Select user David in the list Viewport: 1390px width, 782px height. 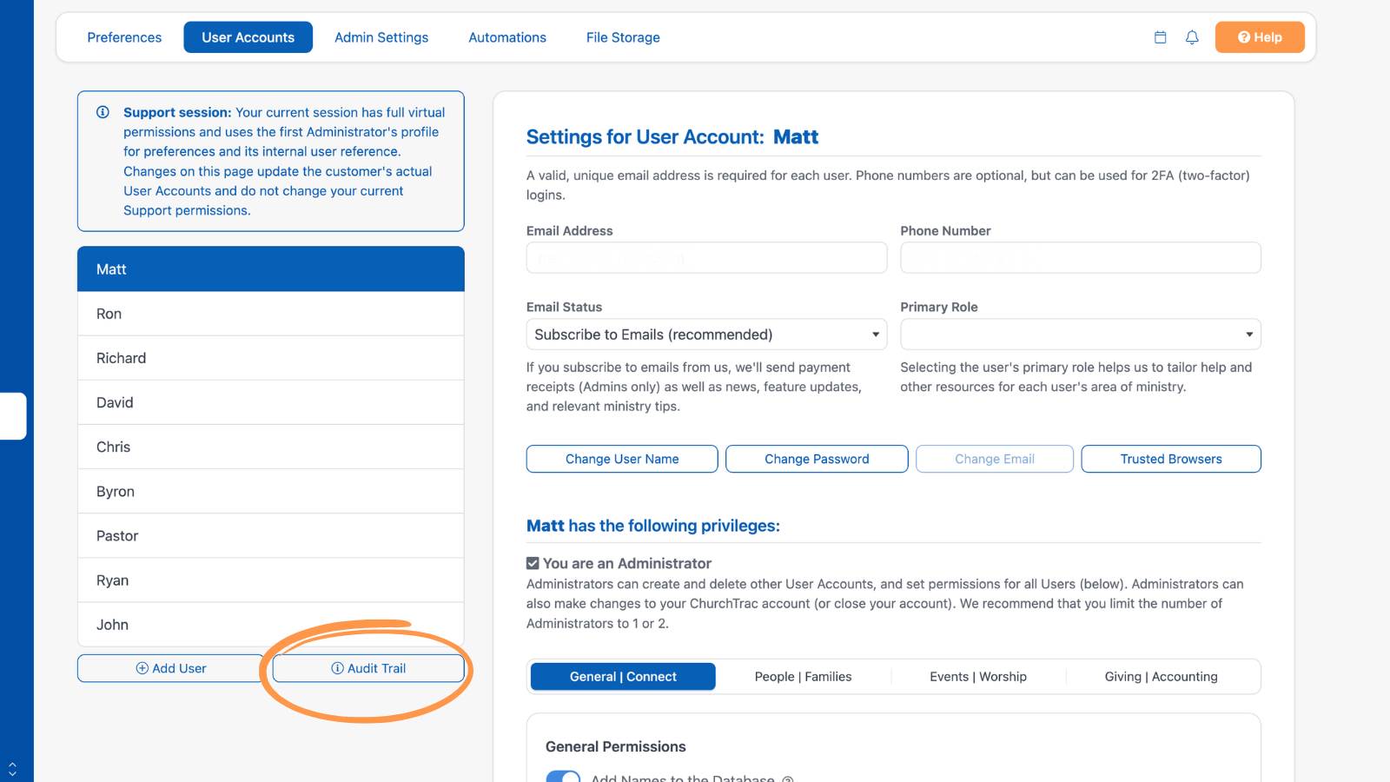pos(271,402)
